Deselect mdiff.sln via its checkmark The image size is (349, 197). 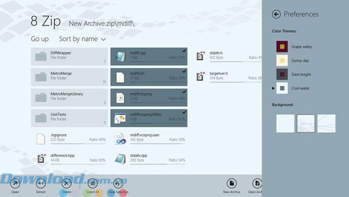pyautogui.click(x=184, y=71)
